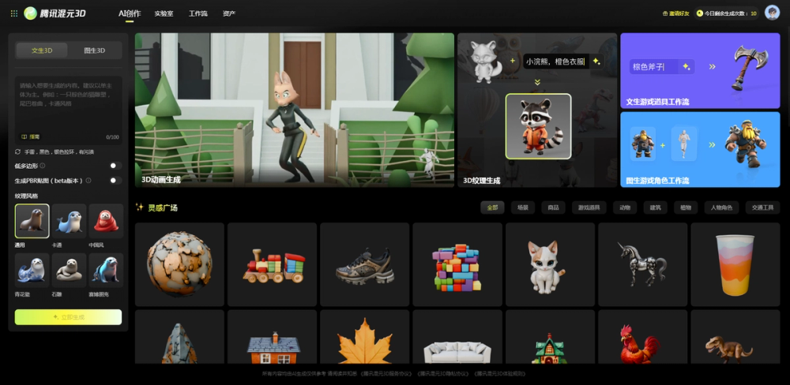The image size is (790, 385).
Task: Click the 邀请好友 invite friends link
Action: pos(675,13)
